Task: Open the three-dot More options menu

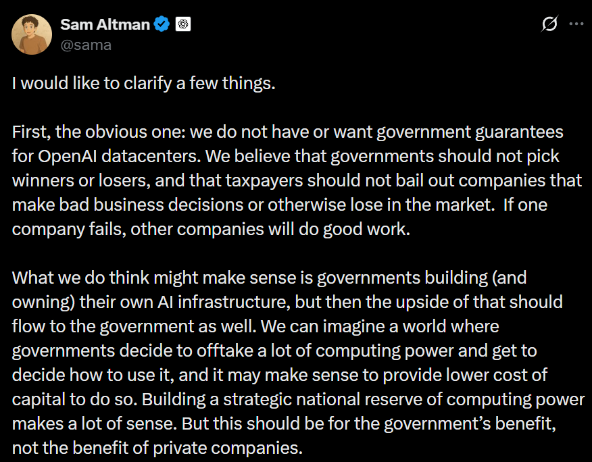Action: point(576,24)
